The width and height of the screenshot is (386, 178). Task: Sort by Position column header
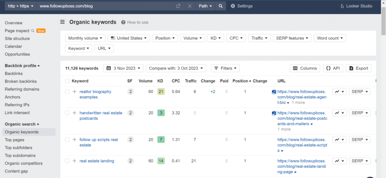click(x=242, y=81)
